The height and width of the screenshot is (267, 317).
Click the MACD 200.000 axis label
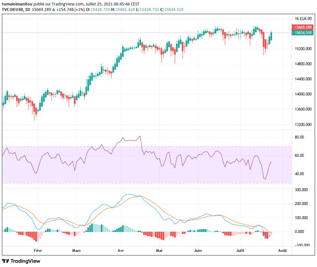(301, 204)
